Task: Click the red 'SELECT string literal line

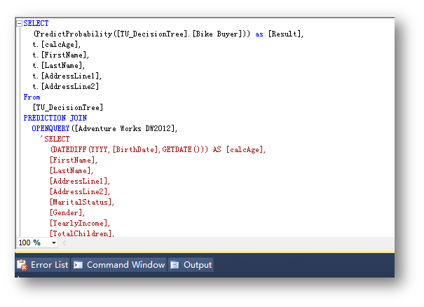Action: [x=55, y=139]
